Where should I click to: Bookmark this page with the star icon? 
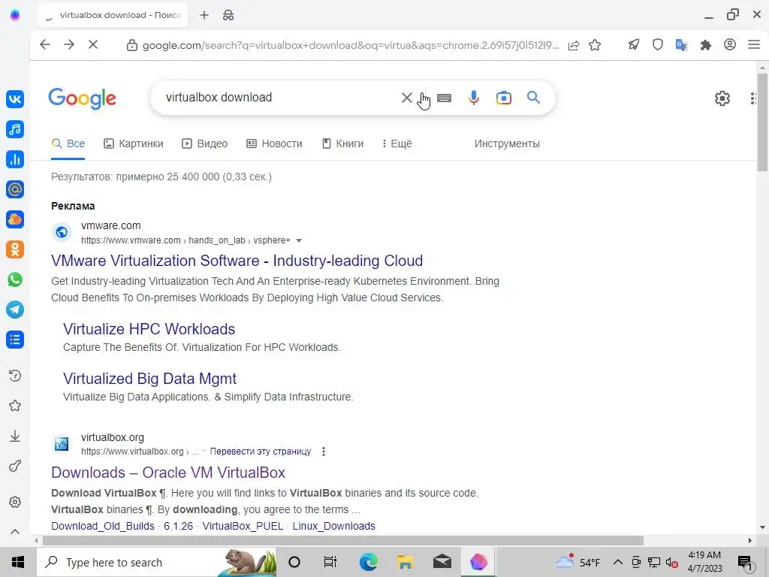click(x=595, y=45)
